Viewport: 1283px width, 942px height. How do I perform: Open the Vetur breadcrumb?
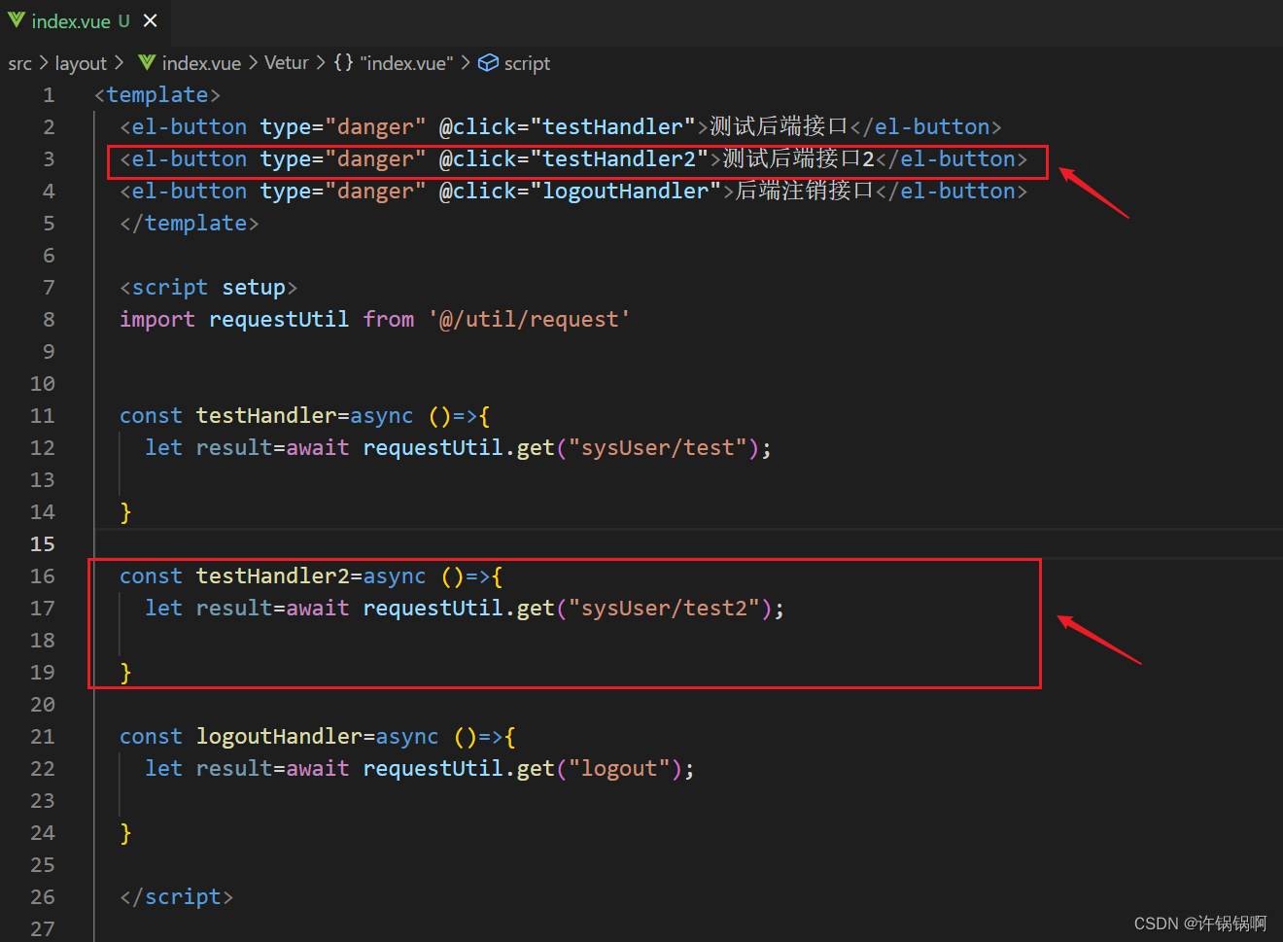pyautogui.click(x=286, y=63)
